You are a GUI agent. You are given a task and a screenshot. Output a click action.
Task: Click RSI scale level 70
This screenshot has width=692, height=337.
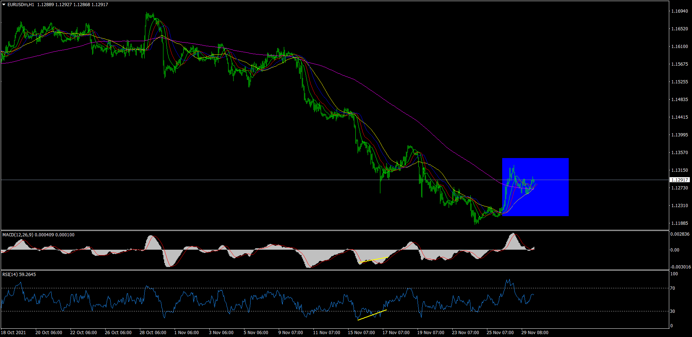(x=672, y=288)
